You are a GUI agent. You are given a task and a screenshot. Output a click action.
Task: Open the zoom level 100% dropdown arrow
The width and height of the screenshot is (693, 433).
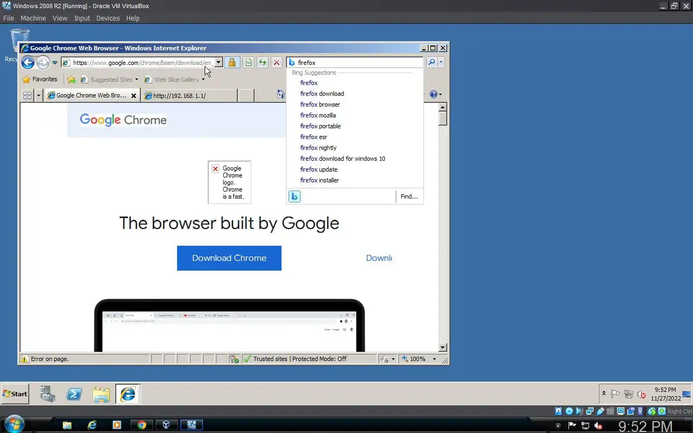coord(434,359)
